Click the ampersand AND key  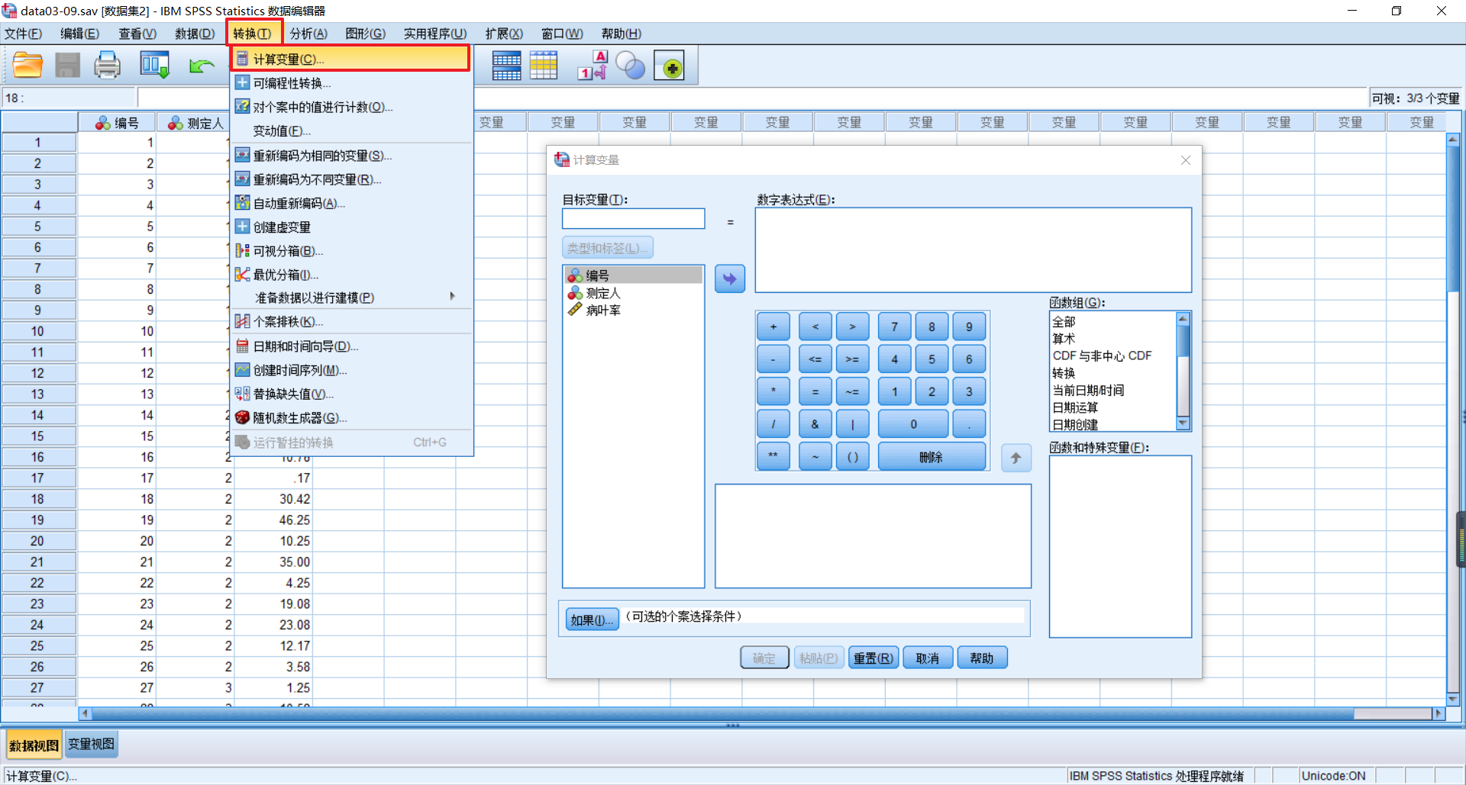pos(815,424)
